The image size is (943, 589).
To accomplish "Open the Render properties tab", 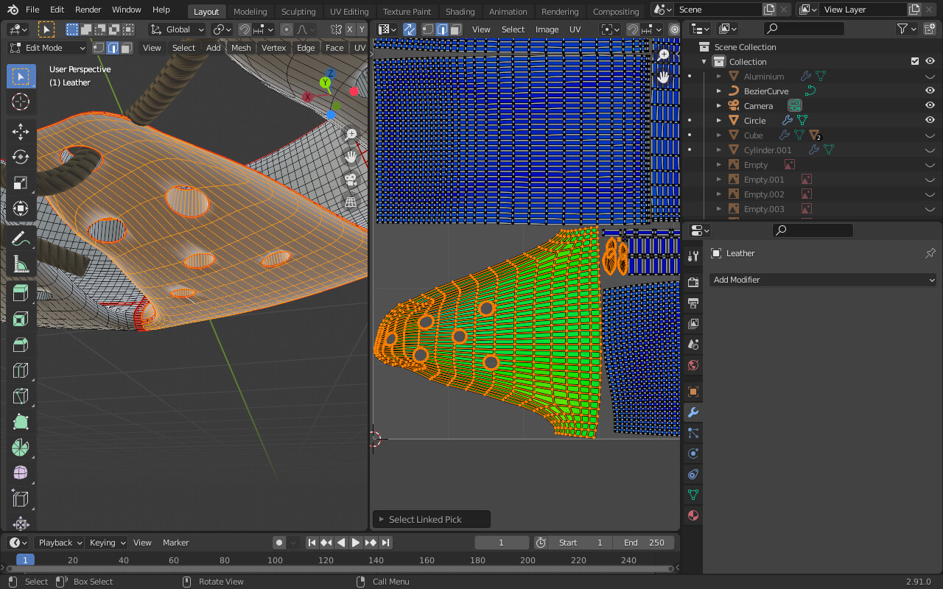I will tap(693, 283).
